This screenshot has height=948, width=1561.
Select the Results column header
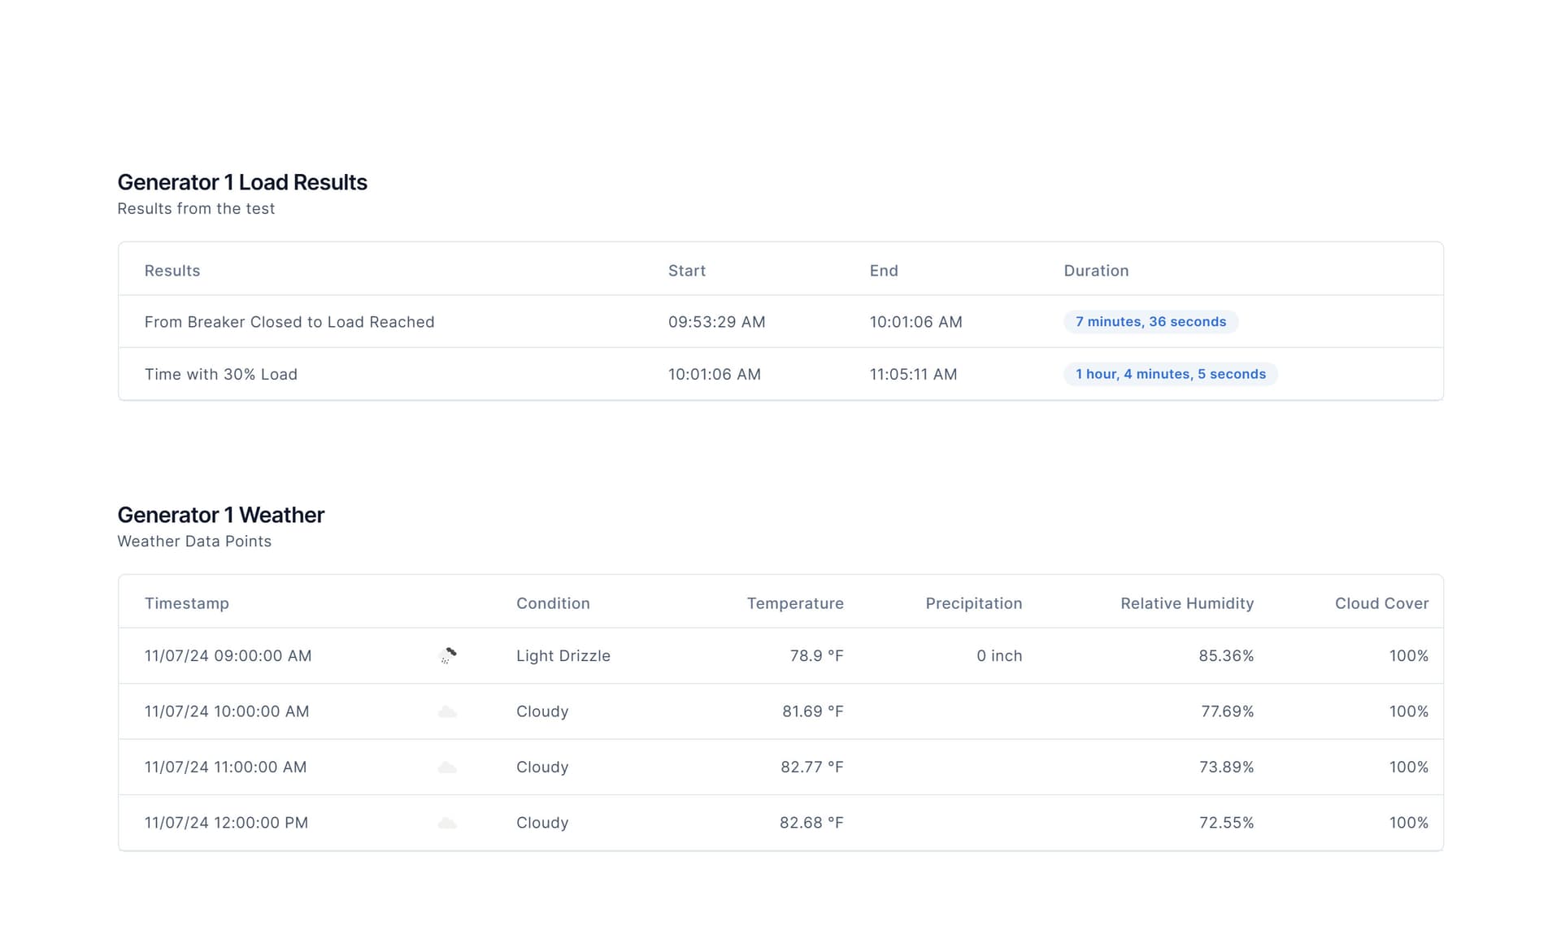172,270
